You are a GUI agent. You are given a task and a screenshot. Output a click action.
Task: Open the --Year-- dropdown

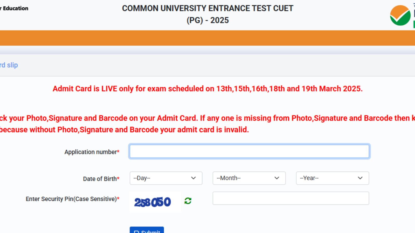point(332,178)
